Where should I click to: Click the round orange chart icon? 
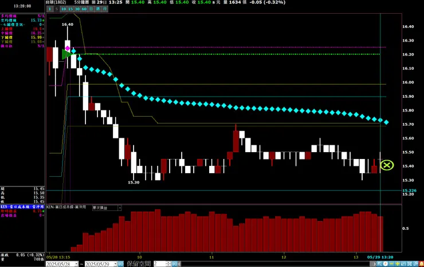[x=386, y=264]
